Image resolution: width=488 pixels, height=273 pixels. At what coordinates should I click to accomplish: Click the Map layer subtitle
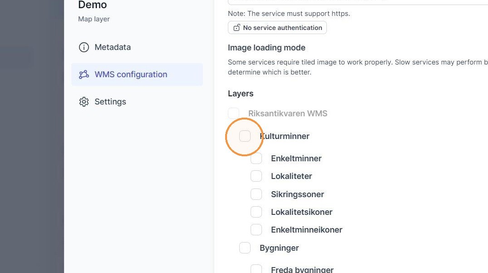94,19
